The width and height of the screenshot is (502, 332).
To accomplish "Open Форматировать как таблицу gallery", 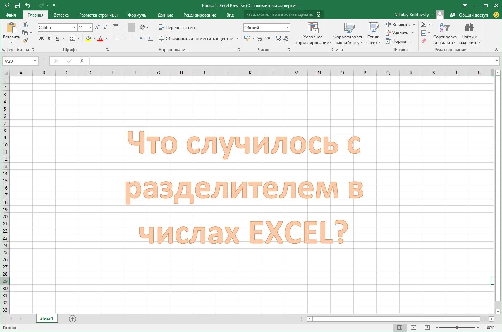I will point(349,33).
